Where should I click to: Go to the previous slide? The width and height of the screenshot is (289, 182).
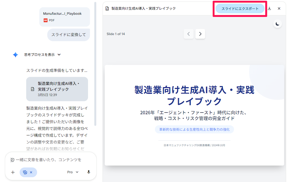(189, 34)
